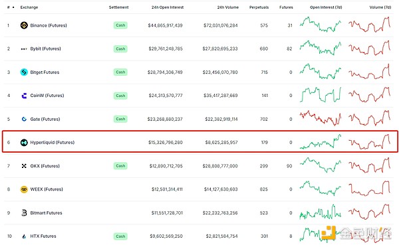Click the Cash badge in Bitget row
Screen dimensions: 399x247
(x=120, y=72)
